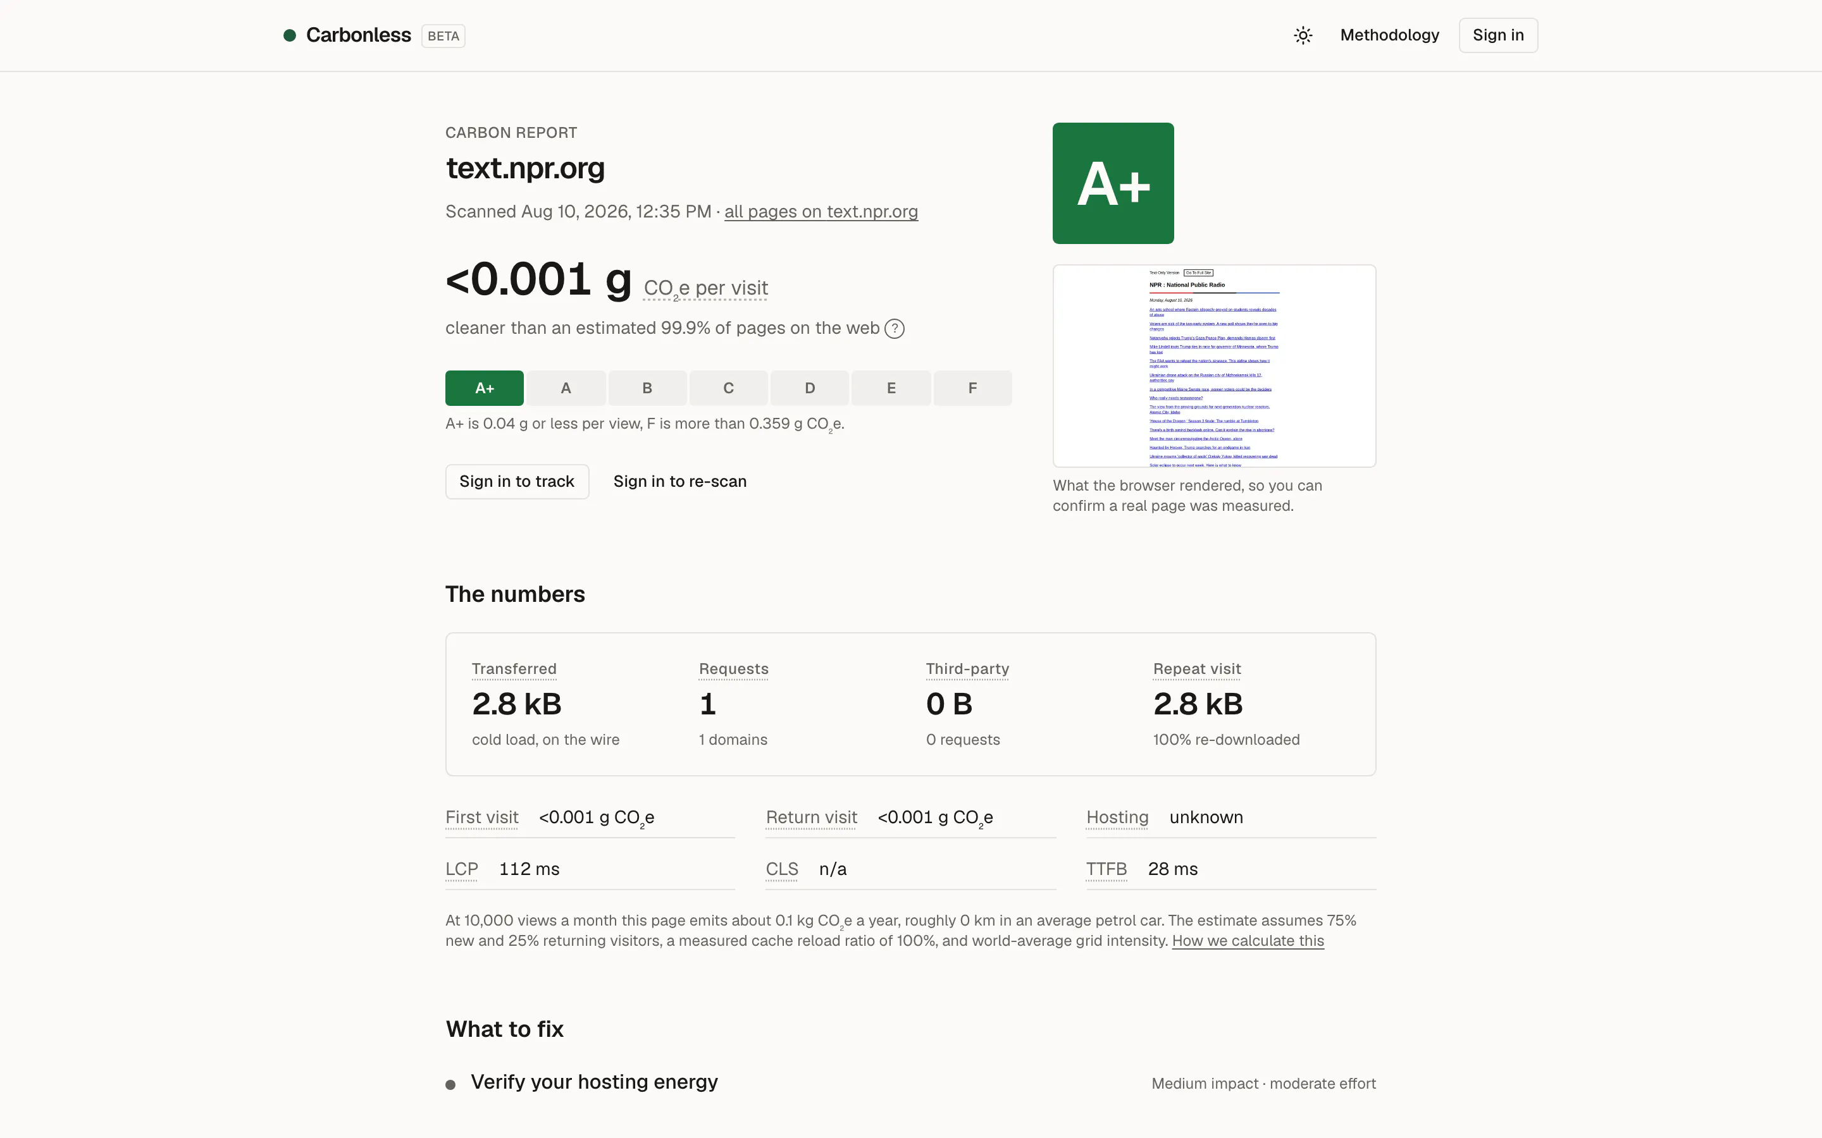Viewport: 1822px width, 1138px height.
Task: Select the A+ grade segment
Action: [x=485, y=388]
